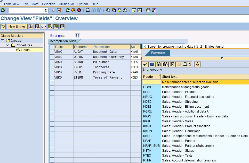Screen dimensions: 249x163
Task: Open the Utilities(M) menu
Action: [66, 4]
